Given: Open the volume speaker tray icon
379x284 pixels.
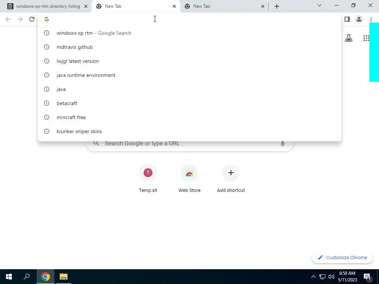Looking at the screenshot, I should tap(331, 277).
